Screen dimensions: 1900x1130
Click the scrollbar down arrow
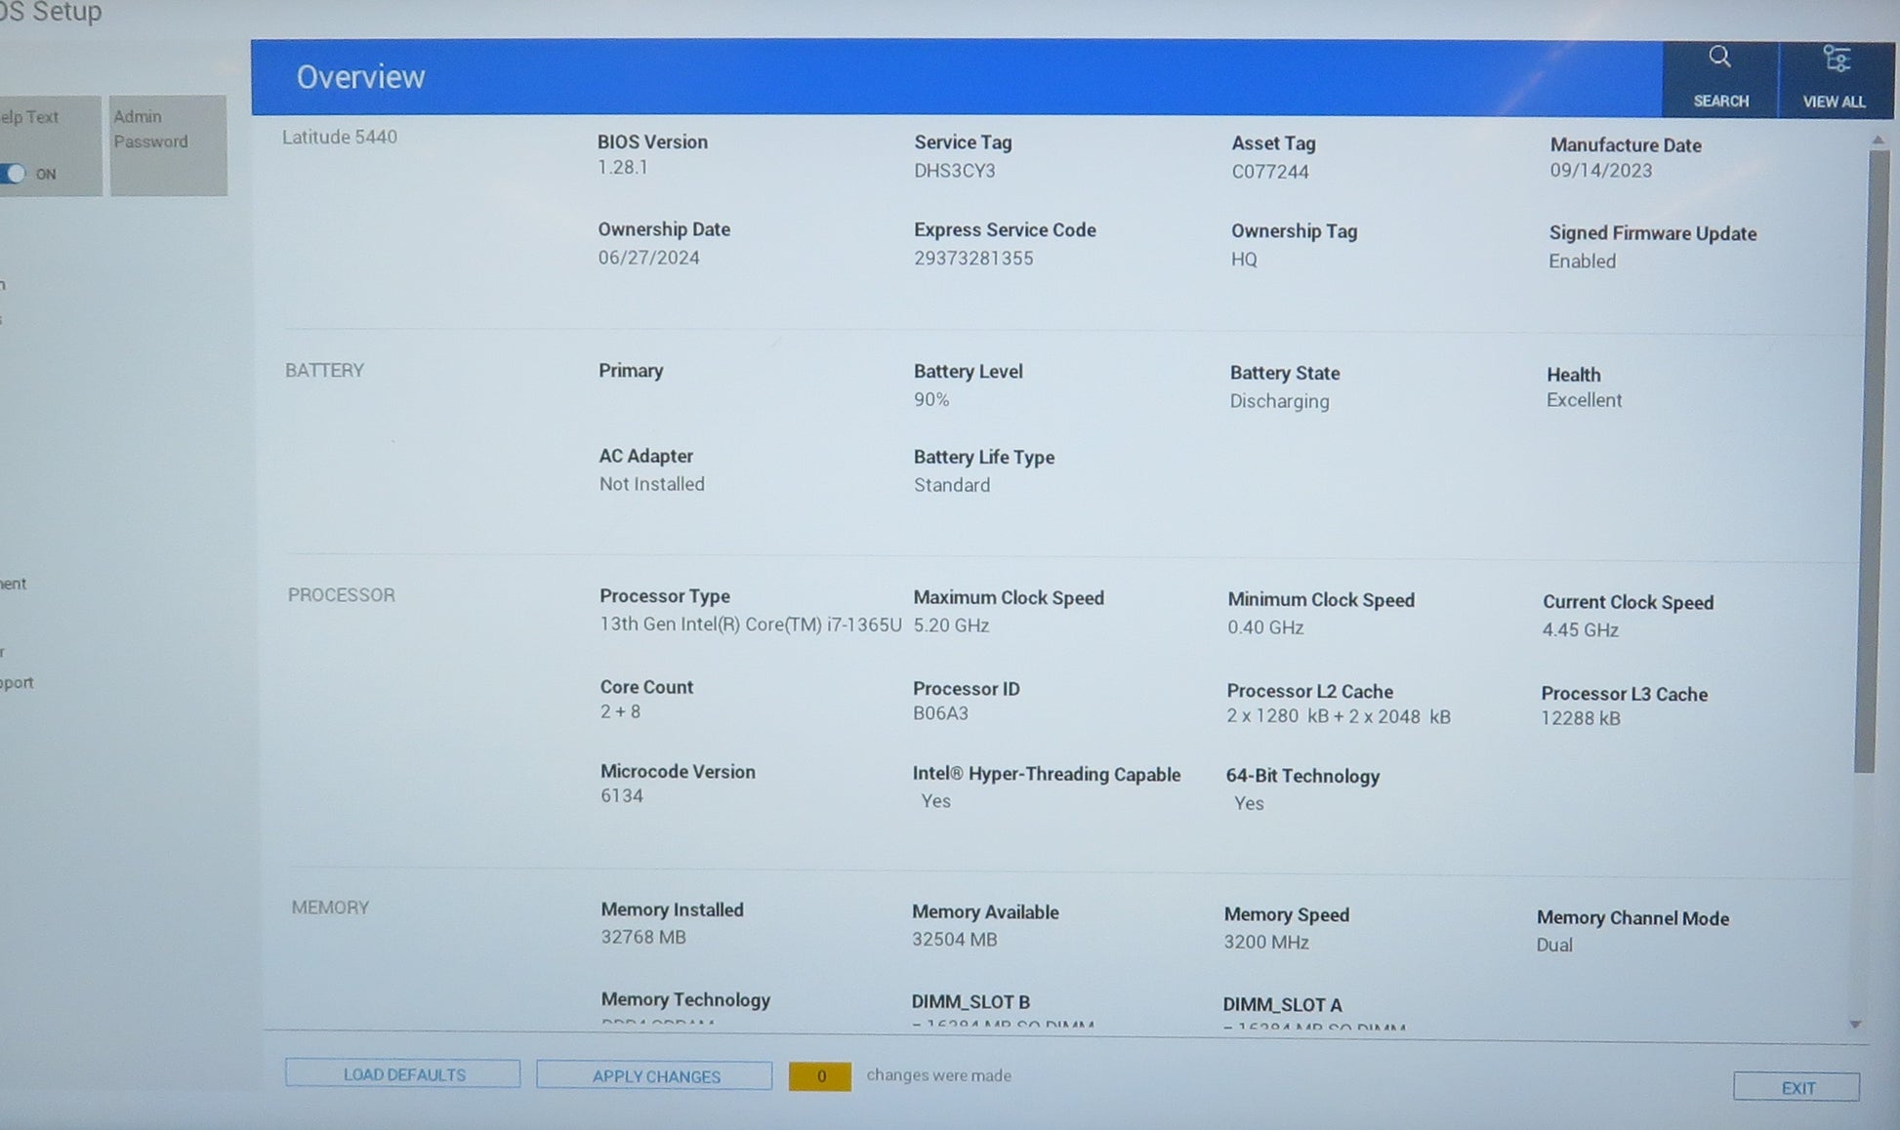[1855, 1025]
